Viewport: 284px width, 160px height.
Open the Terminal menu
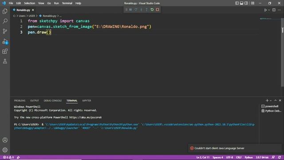point(67,3)
